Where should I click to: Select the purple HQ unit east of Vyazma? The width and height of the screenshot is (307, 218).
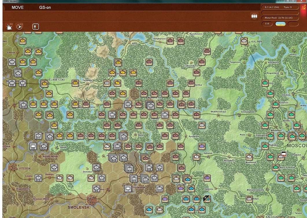[207, 178]
